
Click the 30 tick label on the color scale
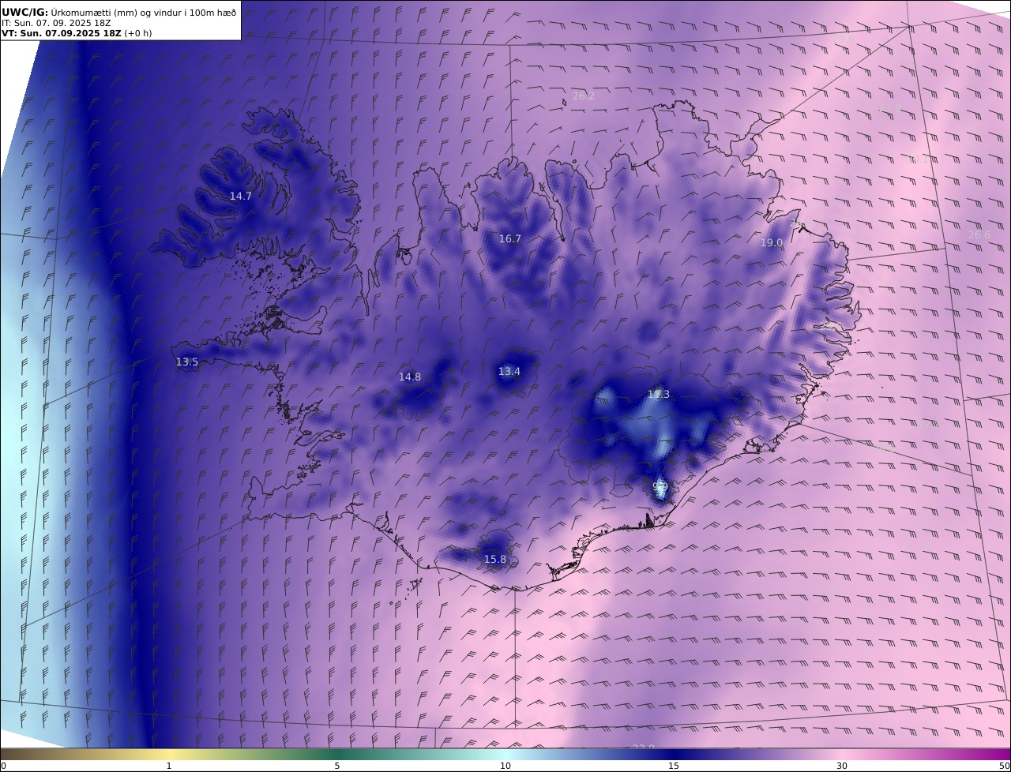[x=842, y=766]
